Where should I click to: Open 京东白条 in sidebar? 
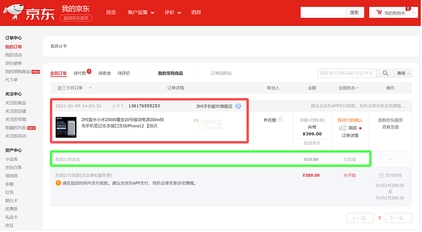[14, 168]
